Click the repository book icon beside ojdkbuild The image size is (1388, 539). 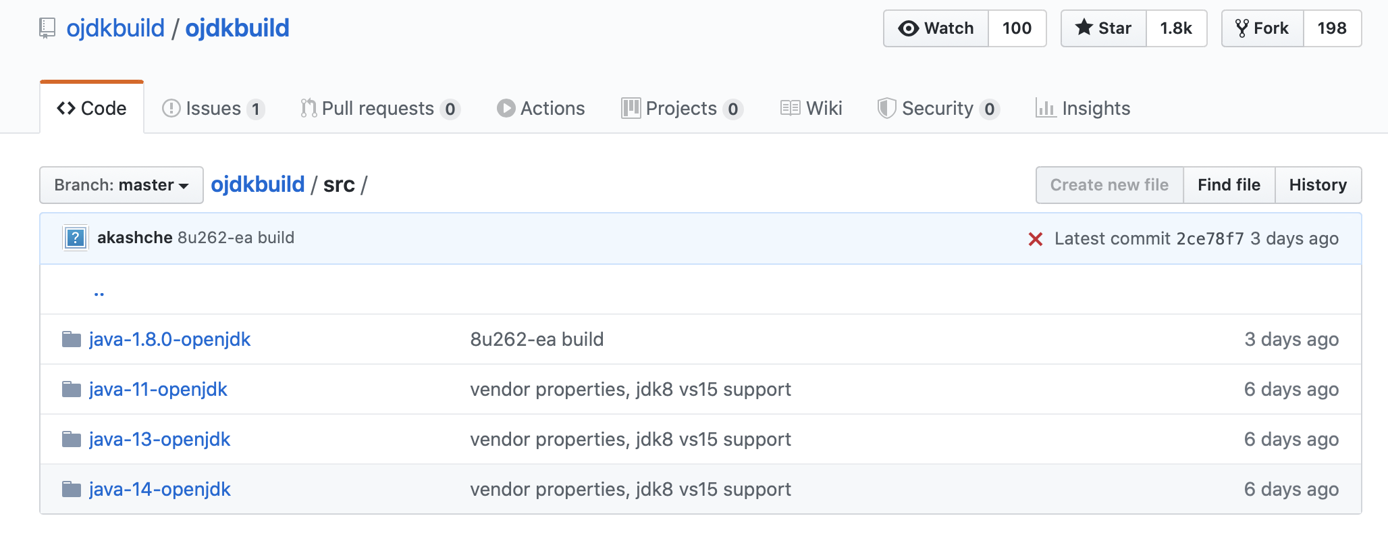coord(47,28)
